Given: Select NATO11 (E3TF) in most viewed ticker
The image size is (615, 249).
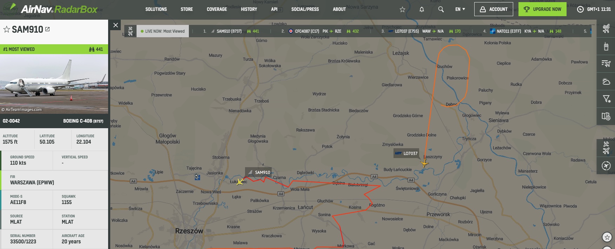Looking at the screenshot, I should tap(509, 31).
